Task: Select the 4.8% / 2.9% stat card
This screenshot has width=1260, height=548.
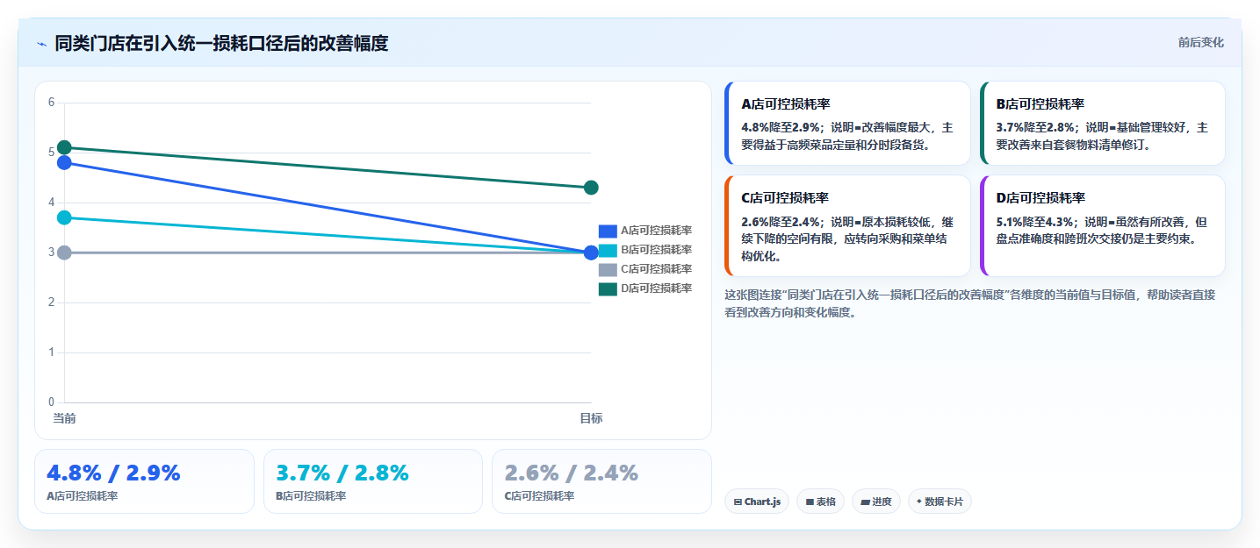Action: tap(144, 481)
